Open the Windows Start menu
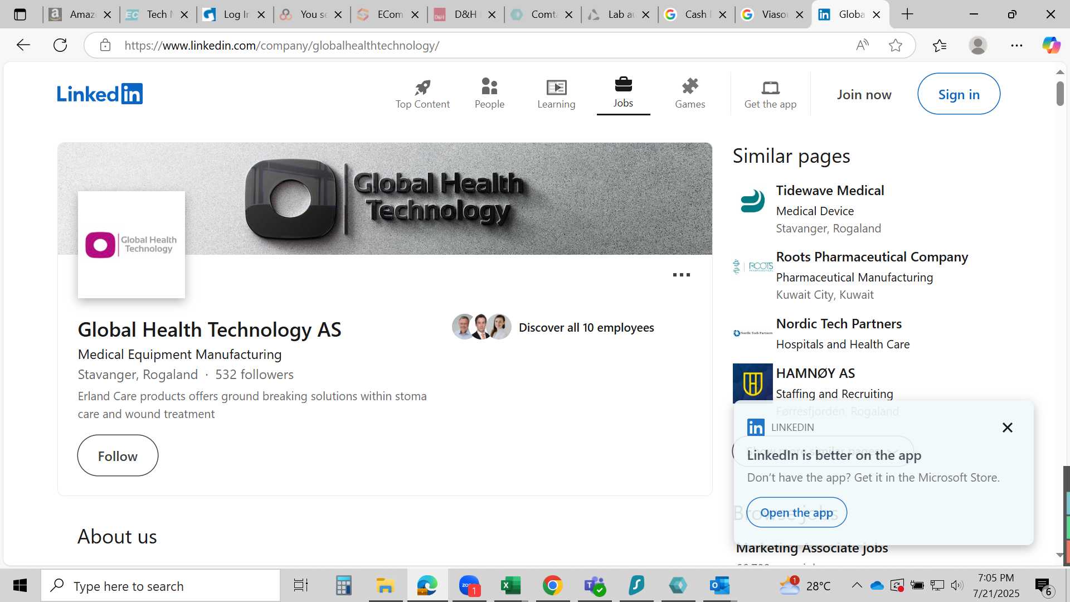The width and height of the screenshot is (1070, 602). [x=20, y=585]
